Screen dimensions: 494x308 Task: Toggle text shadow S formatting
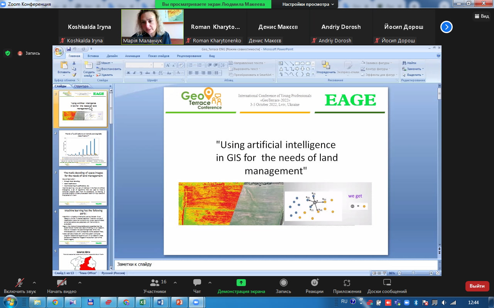click(153, 73)
